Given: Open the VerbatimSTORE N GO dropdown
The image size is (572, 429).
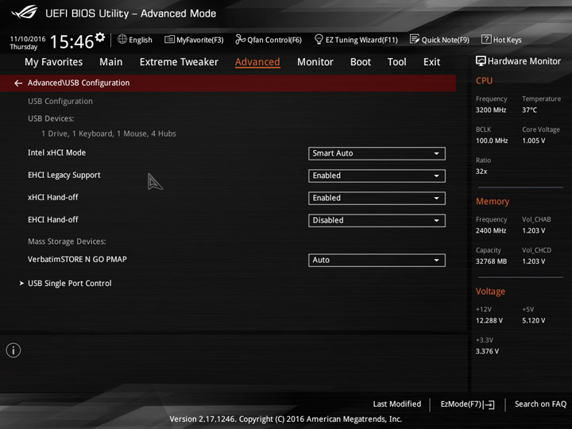Looking at the screenshot, I should (377, 260).
